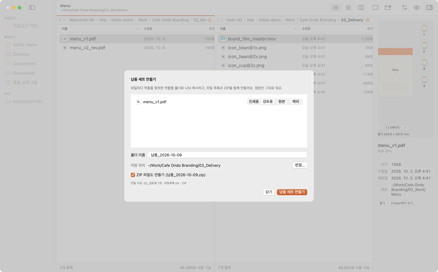This screenshot has height=272, width=438.
Task: Go to previous page in PDF preview
Action: tap(380, 128)
